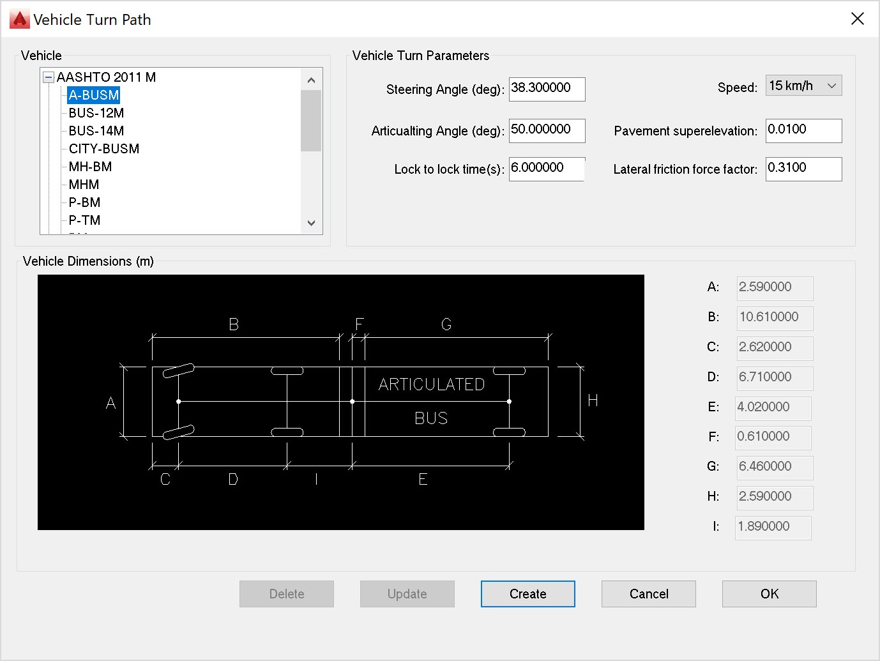Select the P-TM vehicle
880x661 pixels.
coord(84,220)
